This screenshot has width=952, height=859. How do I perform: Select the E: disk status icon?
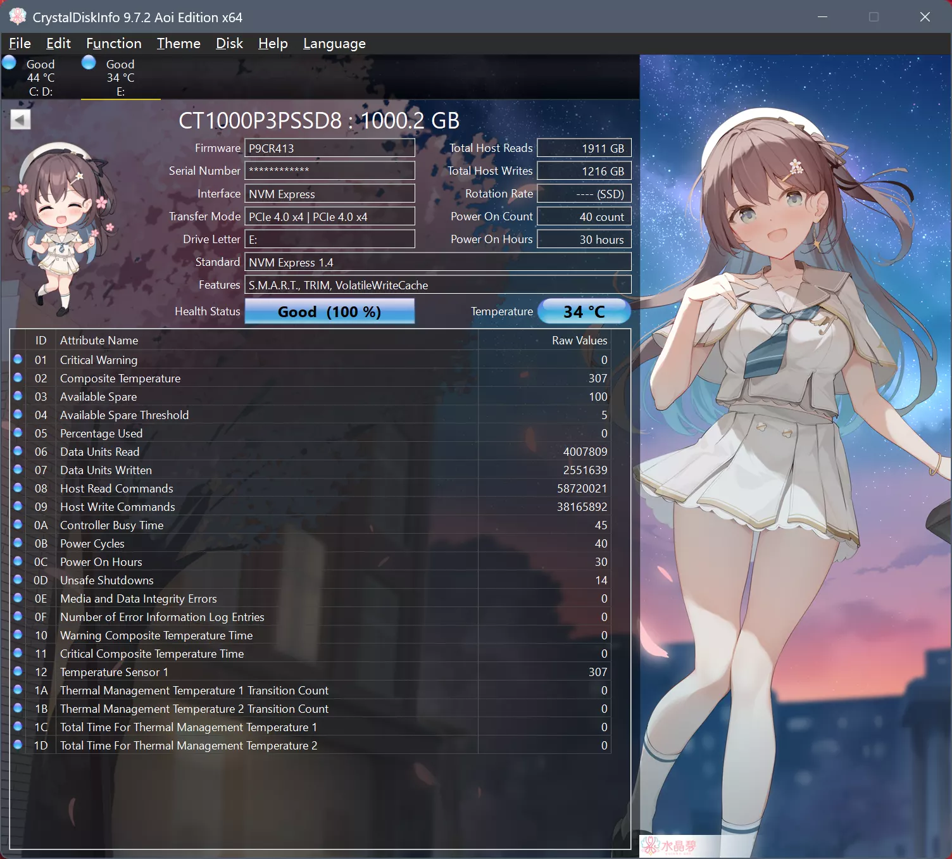89,63
